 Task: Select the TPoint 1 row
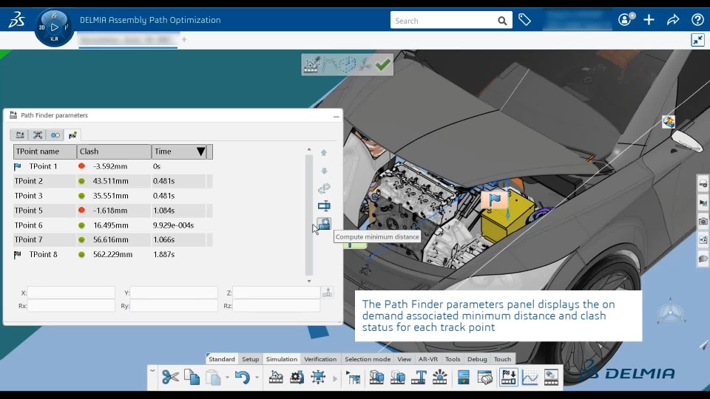pos(112,166)
